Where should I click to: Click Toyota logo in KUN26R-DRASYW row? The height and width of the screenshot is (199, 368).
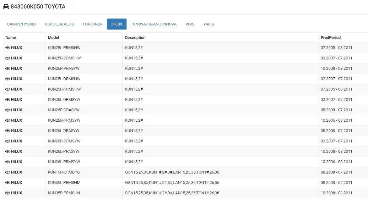8,110
